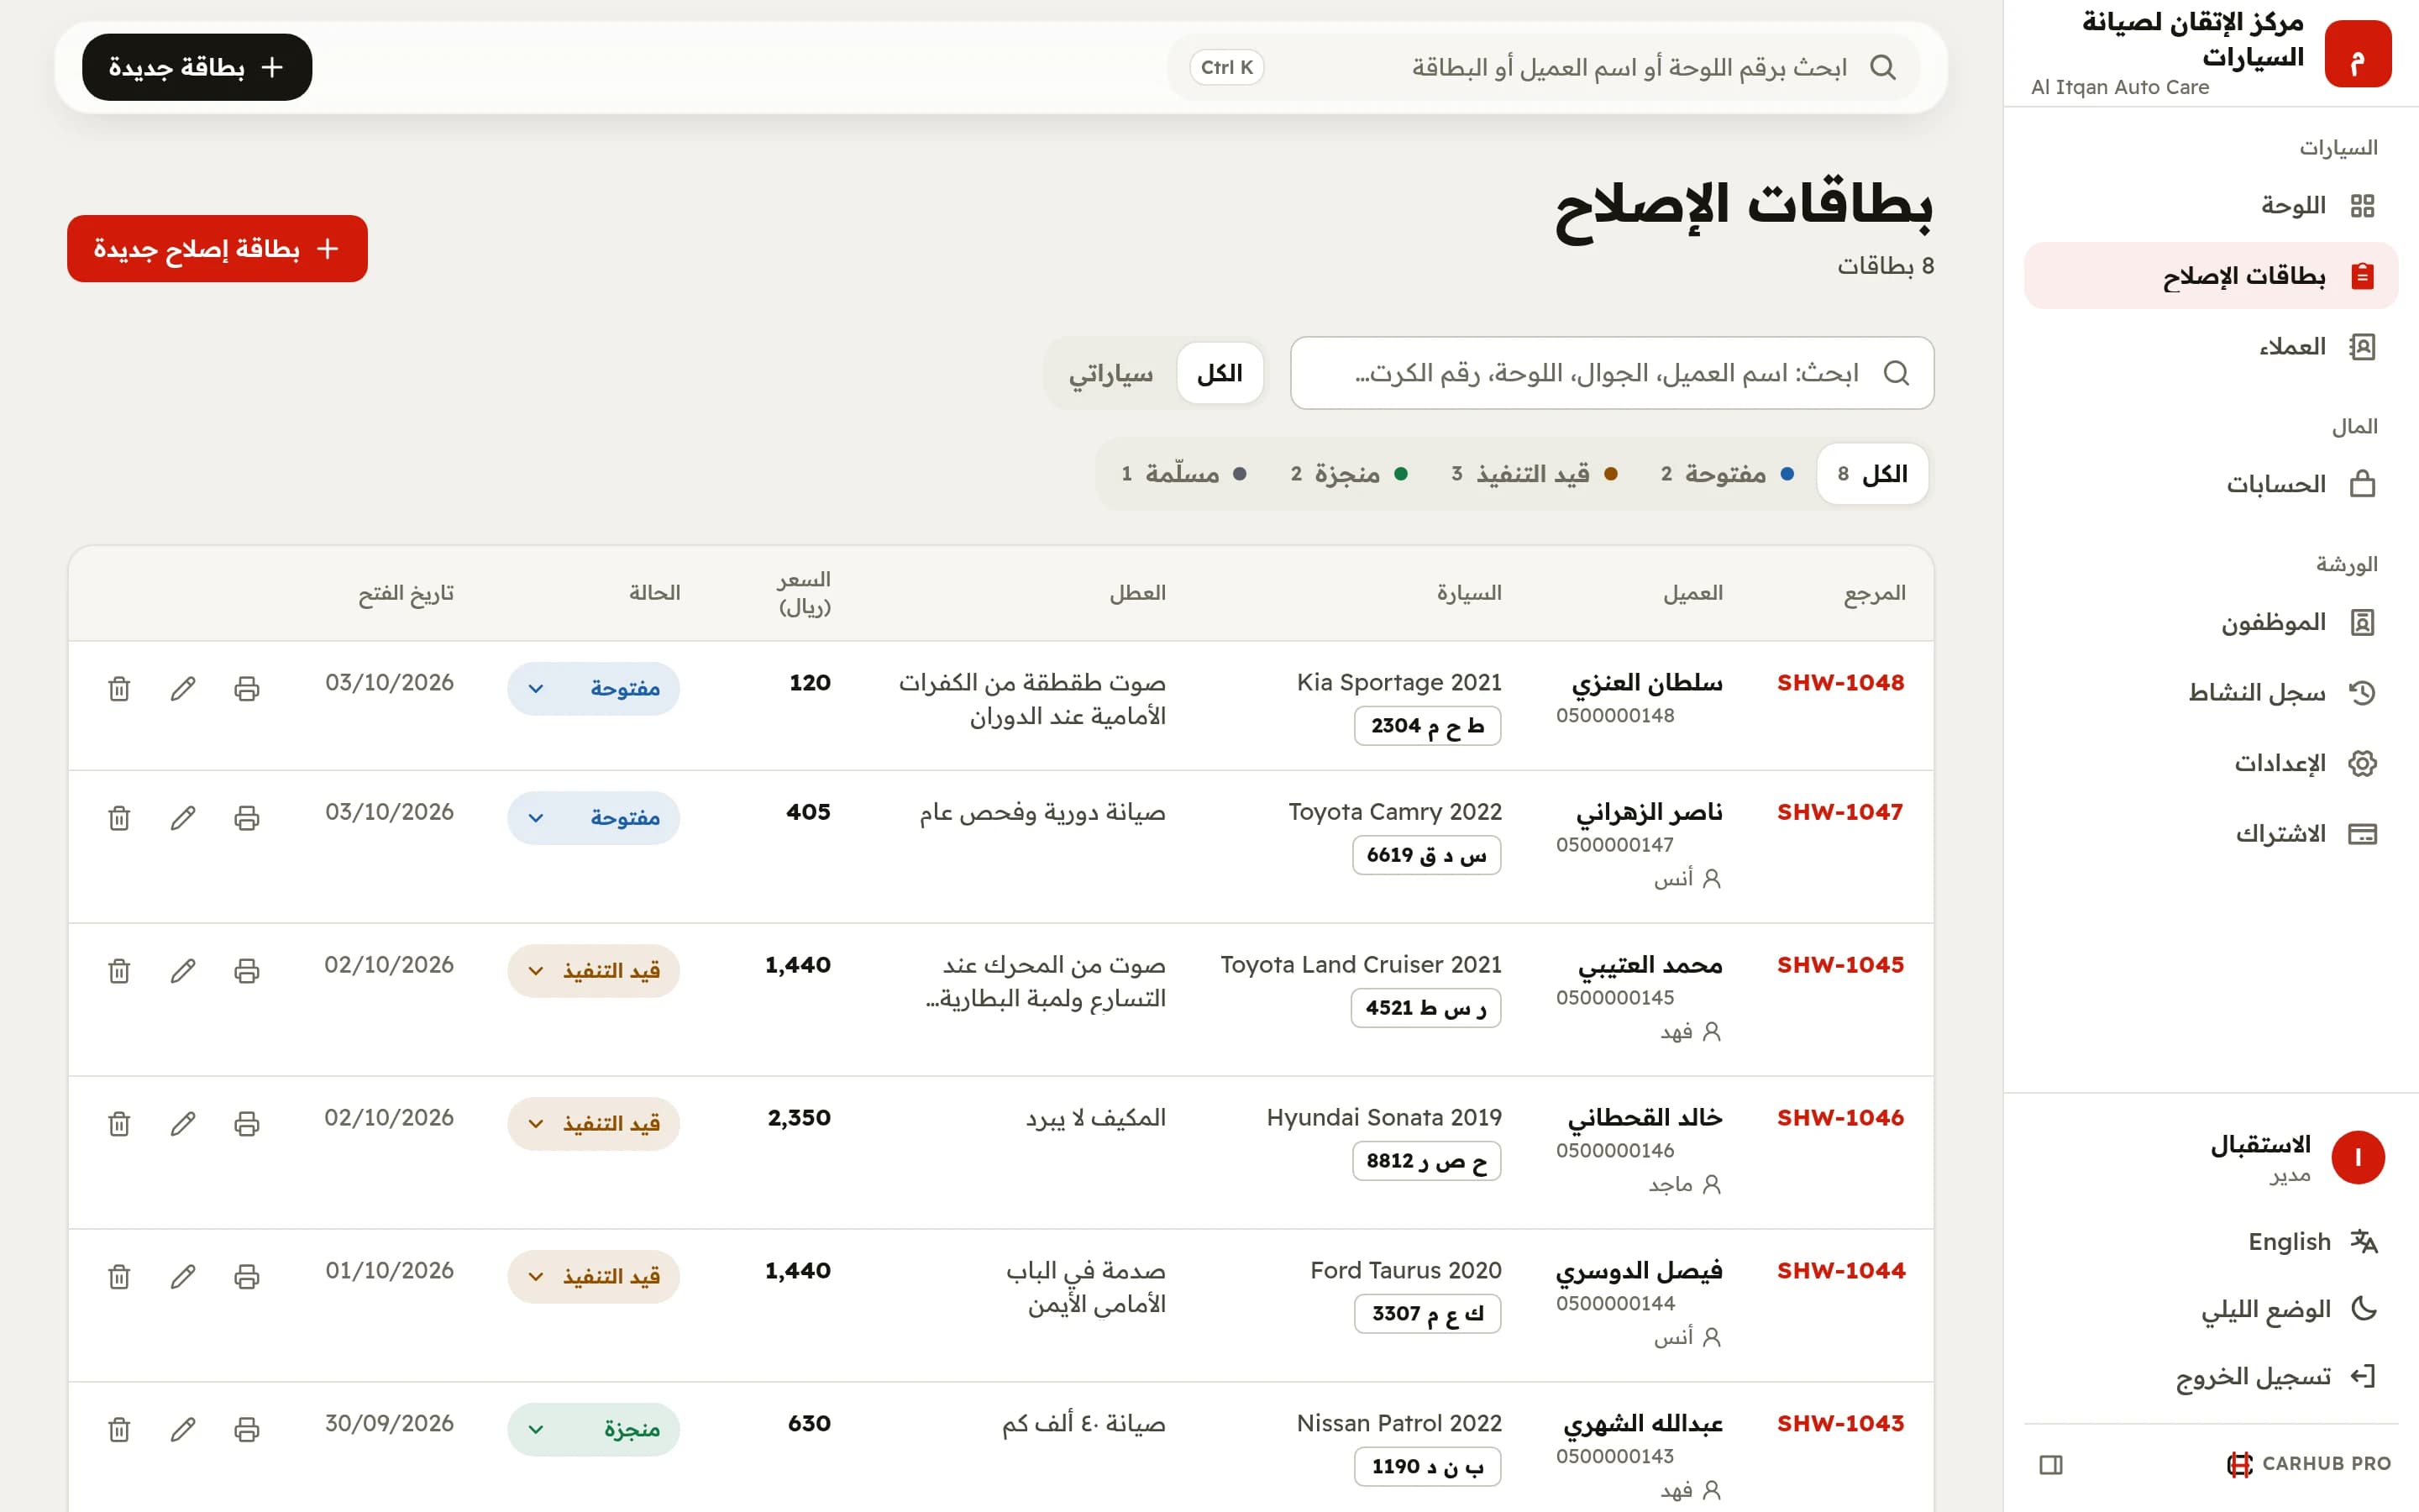Open status dropdown مفتوحة for SHW-1047
The height and width of the screenshot is (1512, 2419).
click(594, 818)
